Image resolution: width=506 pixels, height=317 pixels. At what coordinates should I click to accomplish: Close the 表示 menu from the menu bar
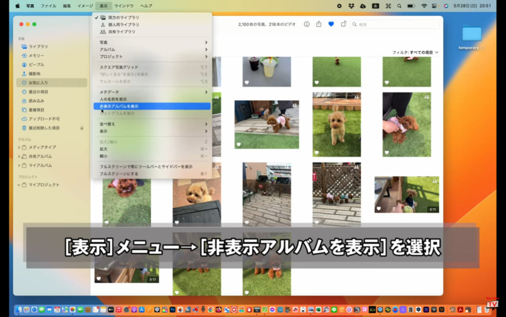tap(104, 6)
